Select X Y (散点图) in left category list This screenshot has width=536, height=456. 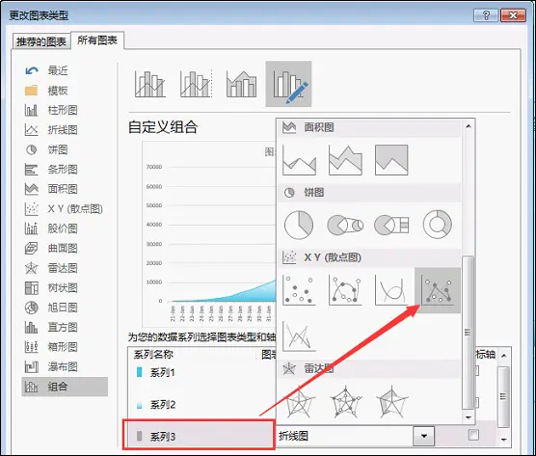point(64,208)
